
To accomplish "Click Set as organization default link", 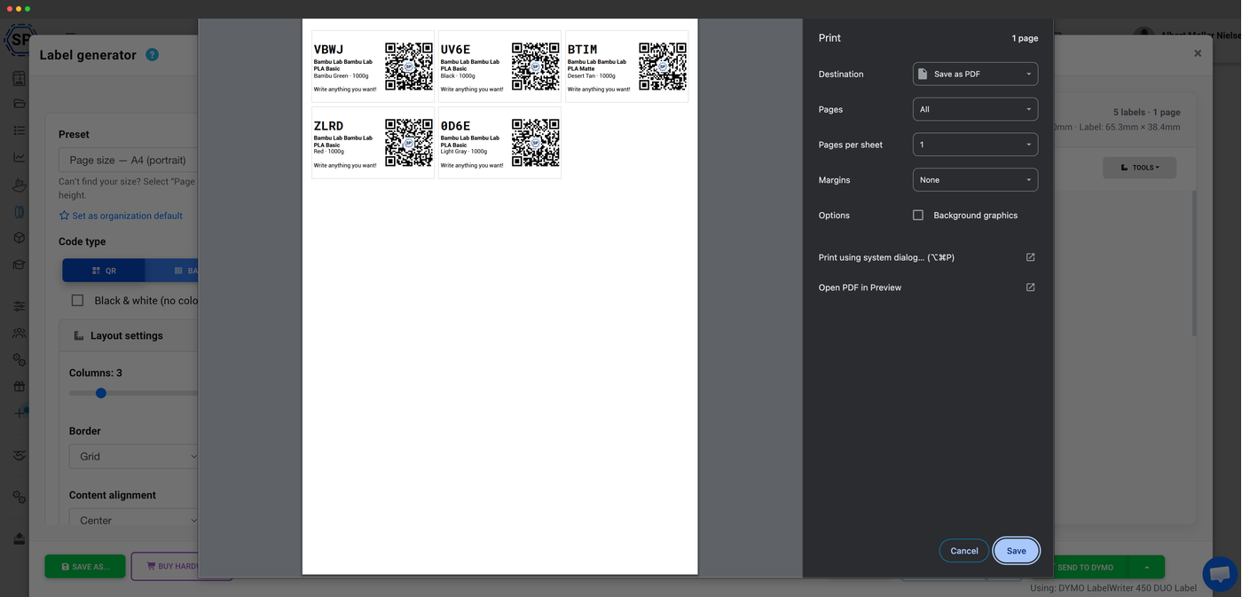I will [x=128, y=216].
